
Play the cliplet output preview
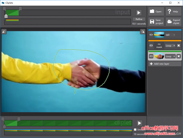pyautogui.click(x=139, y=123)
